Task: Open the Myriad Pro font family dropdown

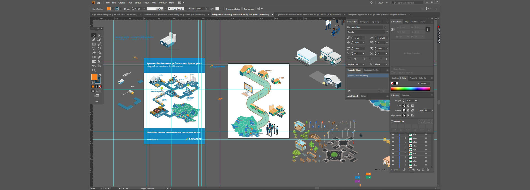Action: [x=385, y=27]
